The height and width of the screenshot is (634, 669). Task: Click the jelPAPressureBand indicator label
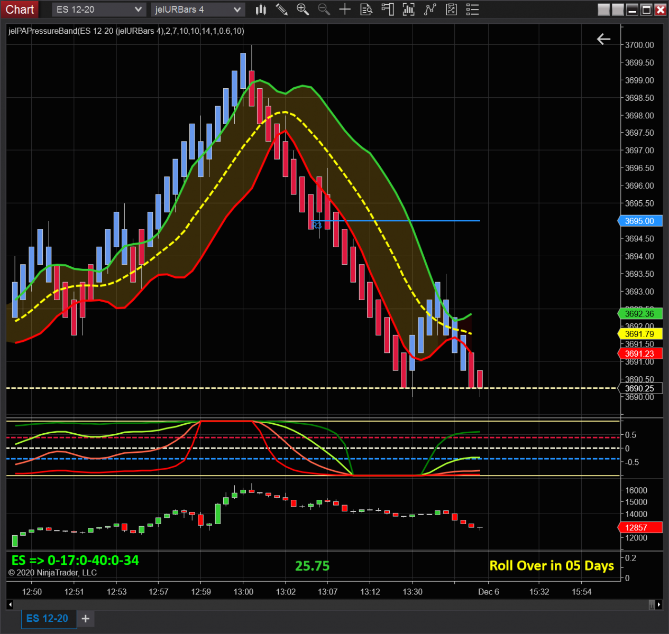pyautogui.click(x=126, y=31)
